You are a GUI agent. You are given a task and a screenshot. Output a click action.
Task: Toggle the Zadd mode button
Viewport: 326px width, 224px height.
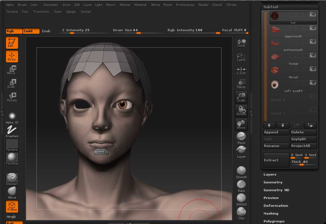[31, 31]
